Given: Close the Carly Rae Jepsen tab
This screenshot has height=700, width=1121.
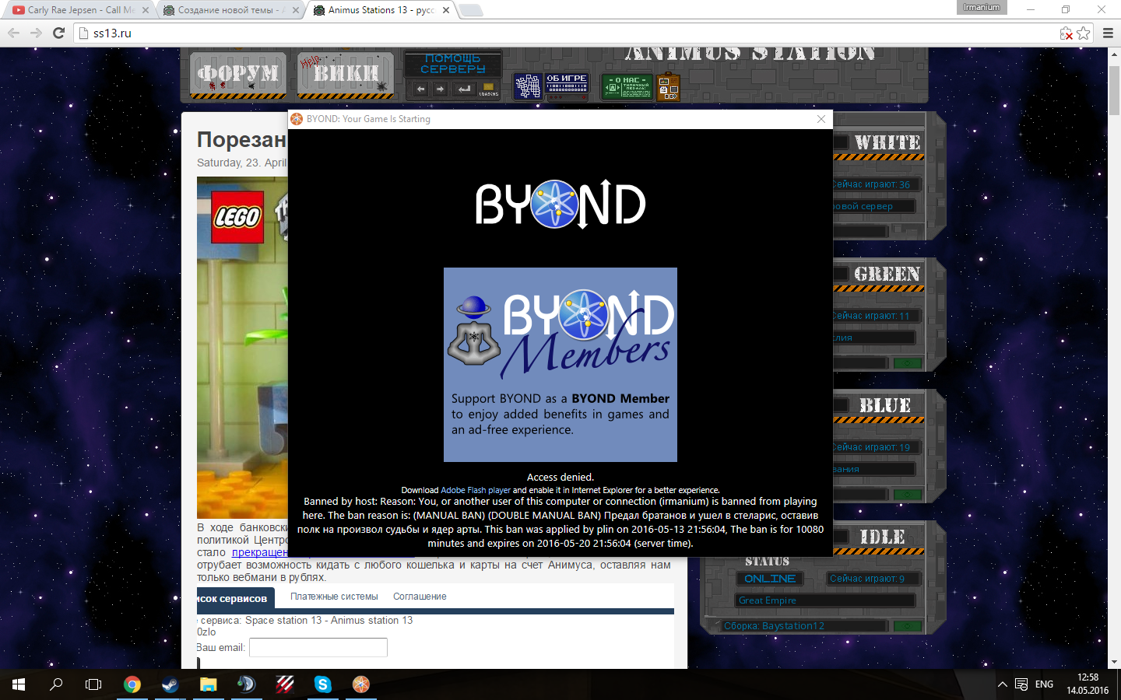Looking at the screenshot, I should pyautogui.click(x=146, y=10).
